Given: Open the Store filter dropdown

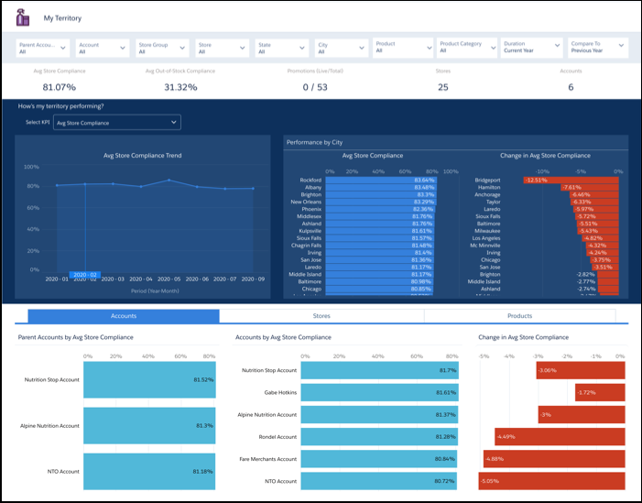Looking at the screenshot, I should (222, 48).
